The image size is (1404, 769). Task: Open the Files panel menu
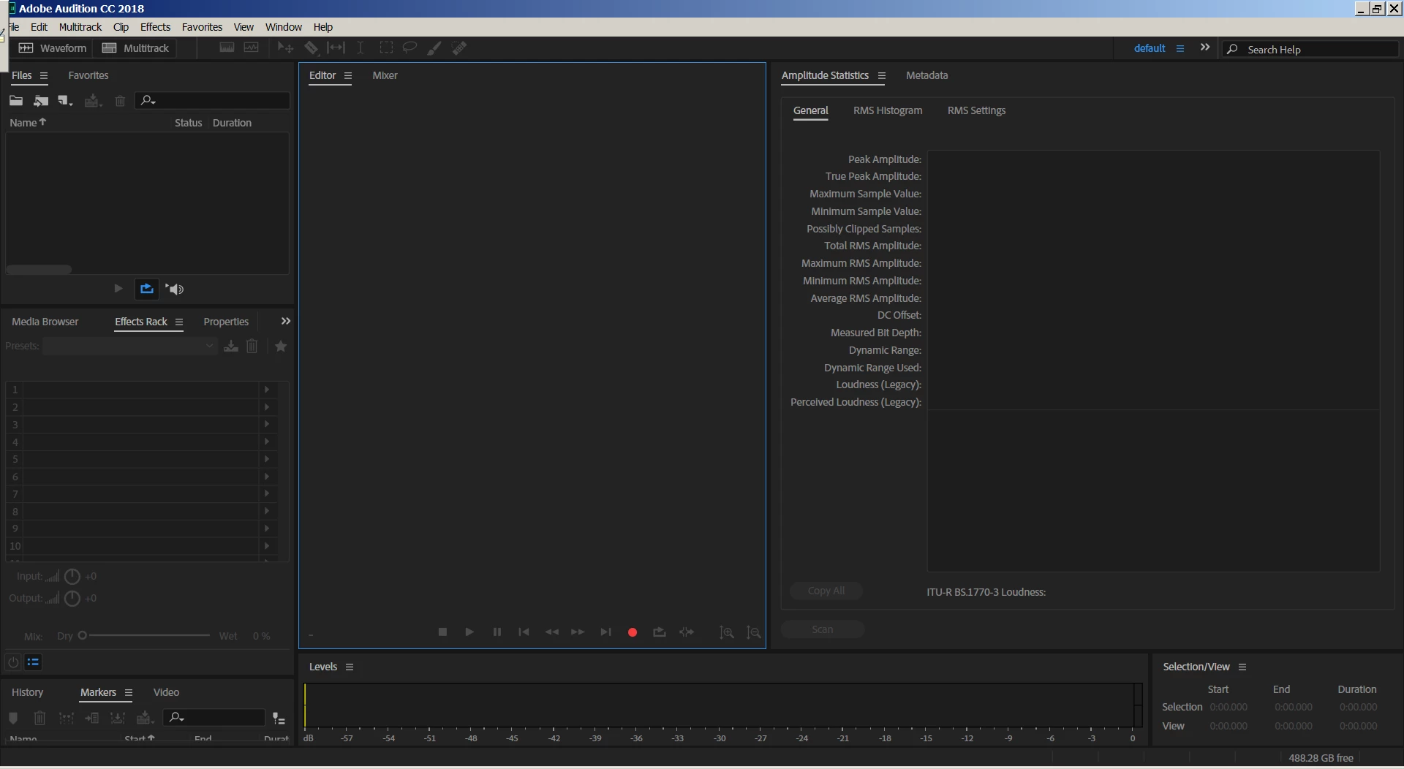click(44, 75)
